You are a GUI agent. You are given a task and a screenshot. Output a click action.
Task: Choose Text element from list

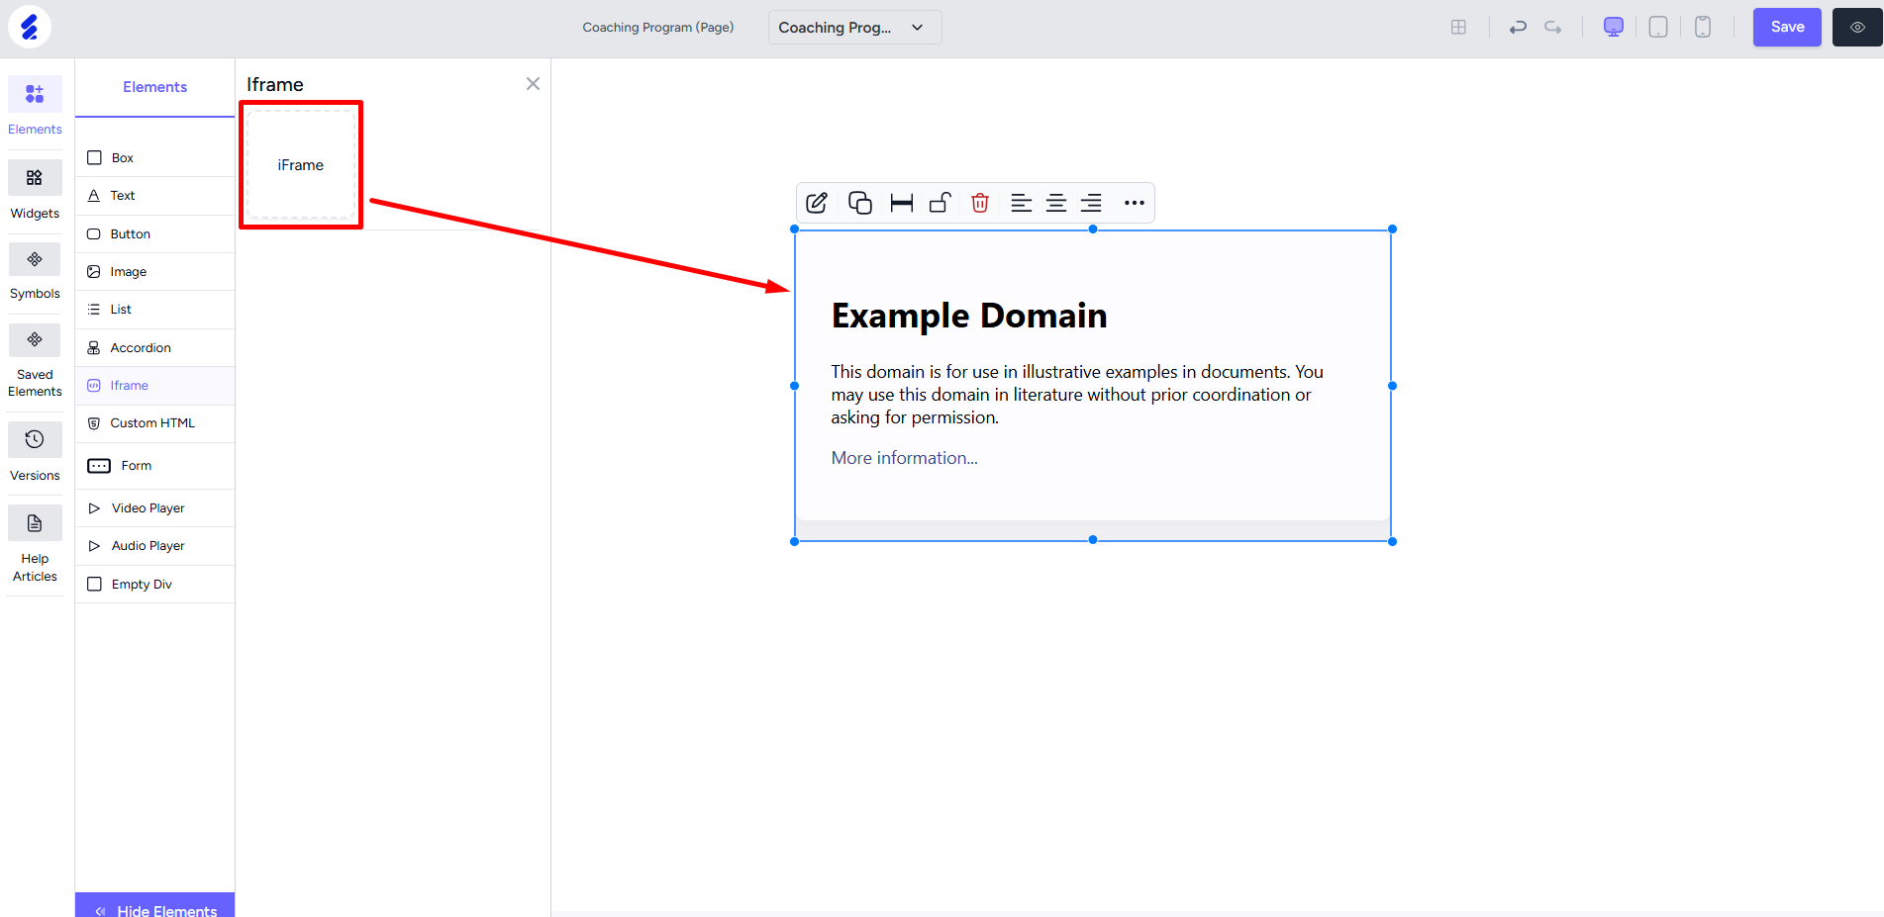tap(154, 196)
